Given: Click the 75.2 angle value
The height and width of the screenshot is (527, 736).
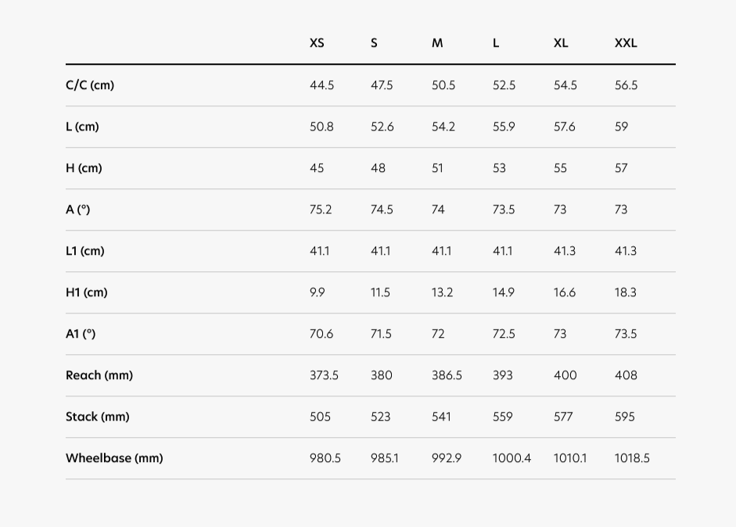Looking at the screenshot, I should pyautogui.click(x=321, y=210).
